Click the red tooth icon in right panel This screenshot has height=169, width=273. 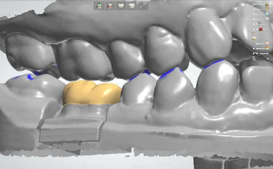261,29
